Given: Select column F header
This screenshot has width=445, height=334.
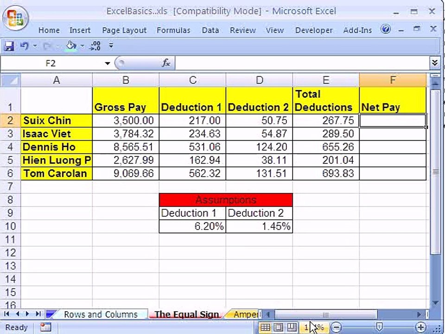Looking at the screenshot, I should click(x=393, y=80).
